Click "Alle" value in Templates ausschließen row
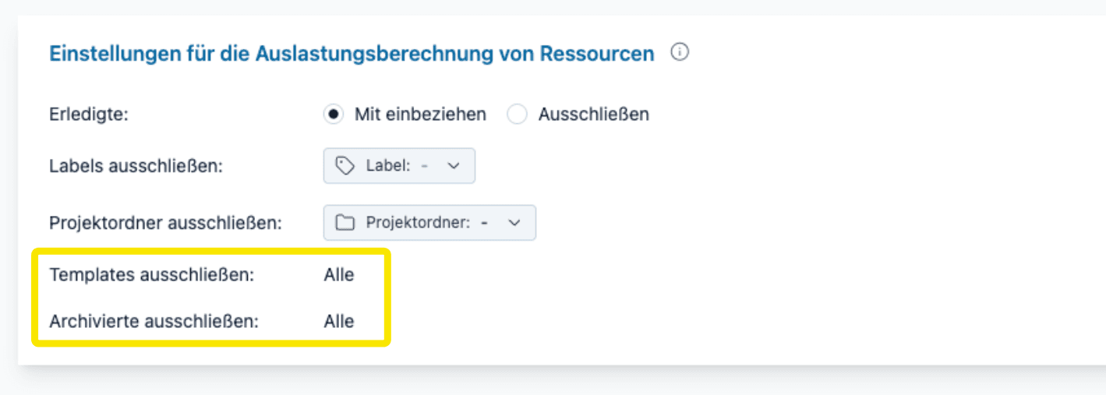The width and height of the screenshot is (1106, 395). 339,275
